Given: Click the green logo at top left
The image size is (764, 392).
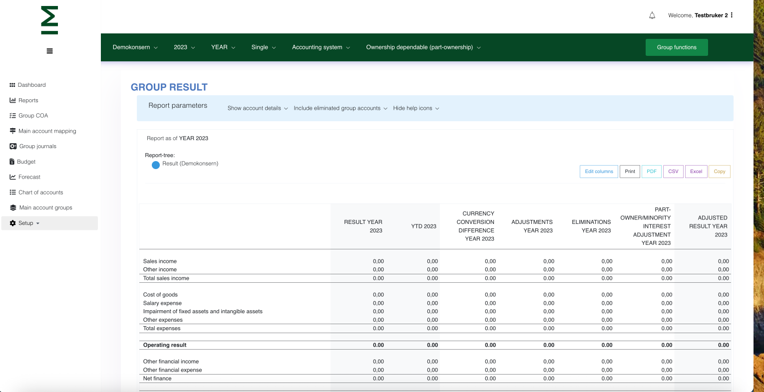Looking at the screenshot, I should (x=49, y=20).
